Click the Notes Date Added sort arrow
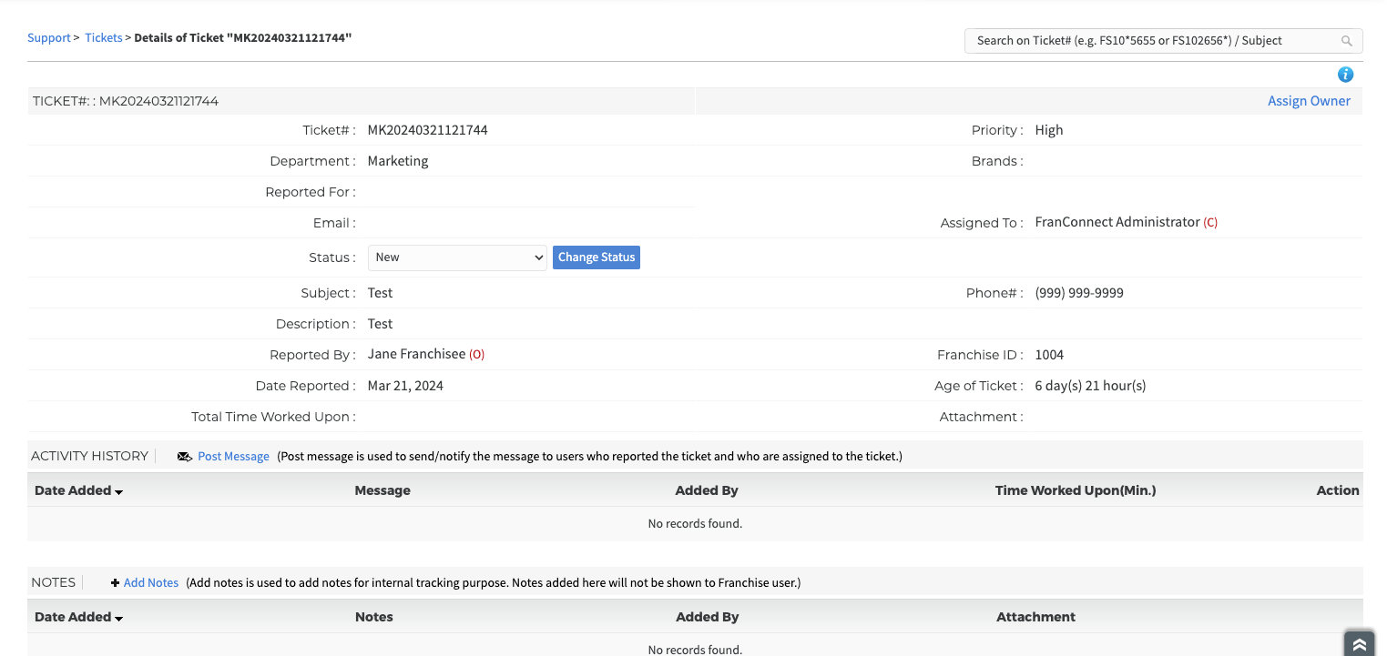 click(x=119, y=619)
